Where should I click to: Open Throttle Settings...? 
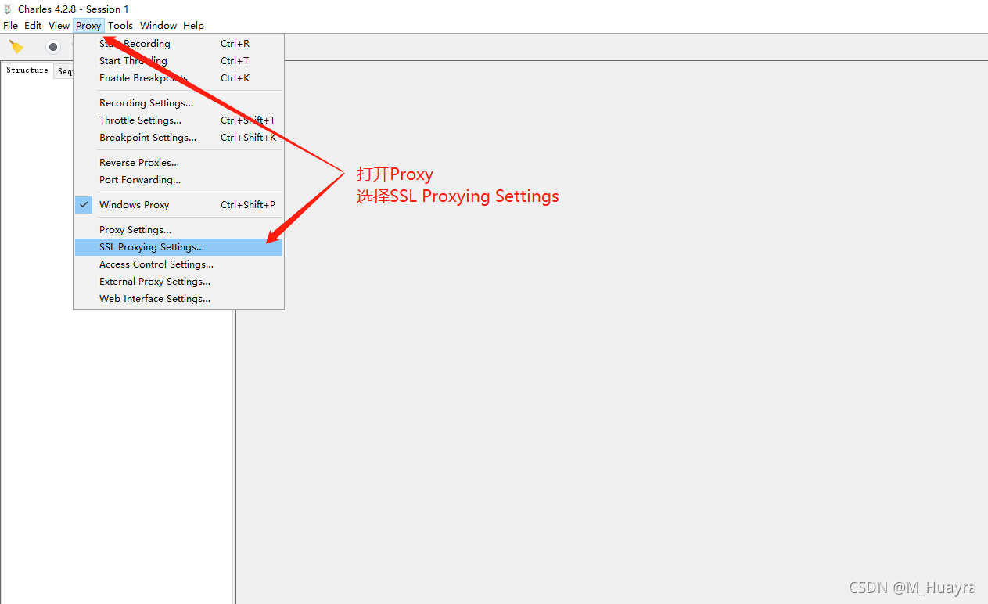pos(178,120)
